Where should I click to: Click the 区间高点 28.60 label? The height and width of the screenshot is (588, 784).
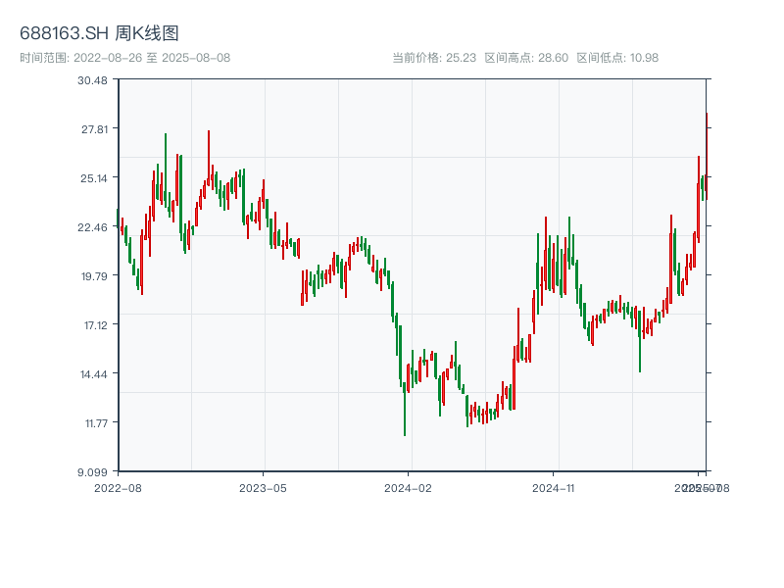[526, 58]
